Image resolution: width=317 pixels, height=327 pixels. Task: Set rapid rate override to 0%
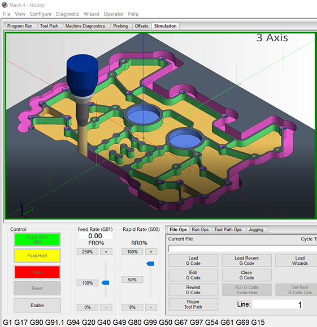point(132,307)
